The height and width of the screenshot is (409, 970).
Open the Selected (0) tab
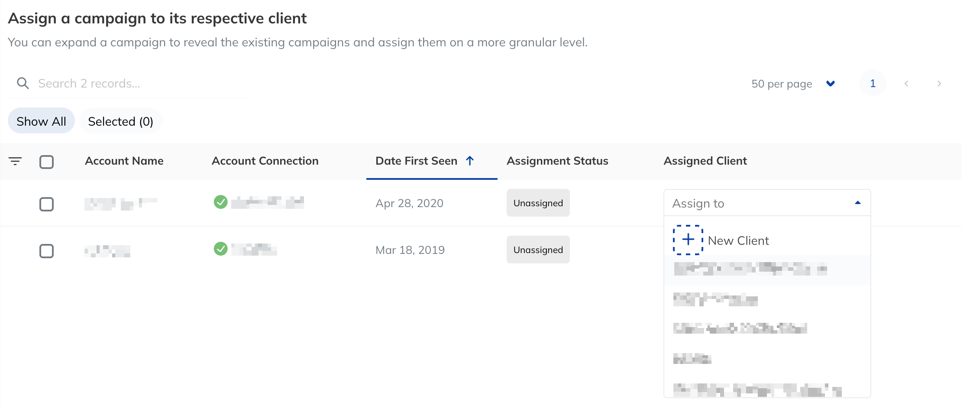120,121
